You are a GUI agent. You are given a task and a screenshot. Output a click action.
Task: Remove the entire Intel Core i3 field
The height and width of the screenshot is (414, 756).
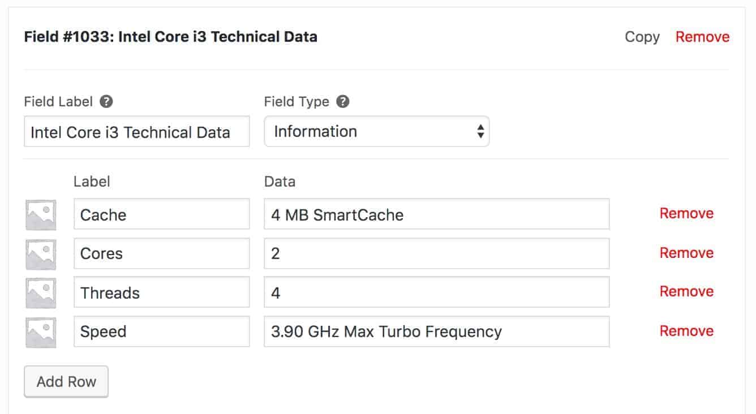coord(702,37)
